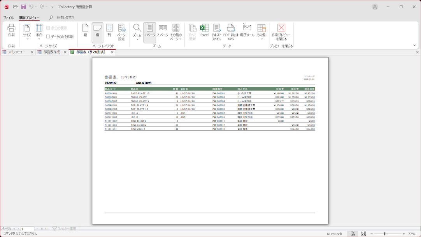Switch to the メインメニュー document tab

[x=17, y=52]
